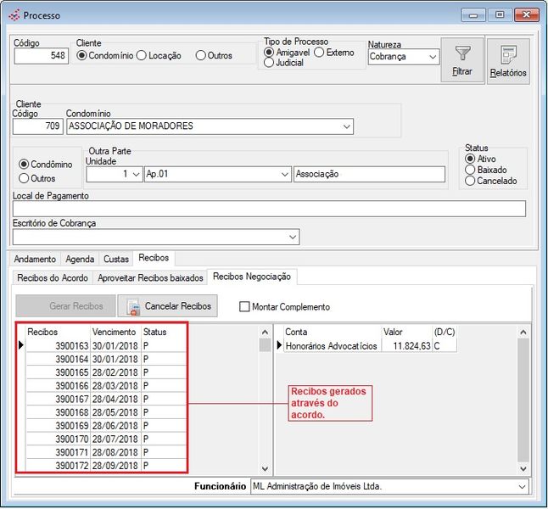
Task: Open the Funcionário dropdown
Action: [x=520, y=487]
